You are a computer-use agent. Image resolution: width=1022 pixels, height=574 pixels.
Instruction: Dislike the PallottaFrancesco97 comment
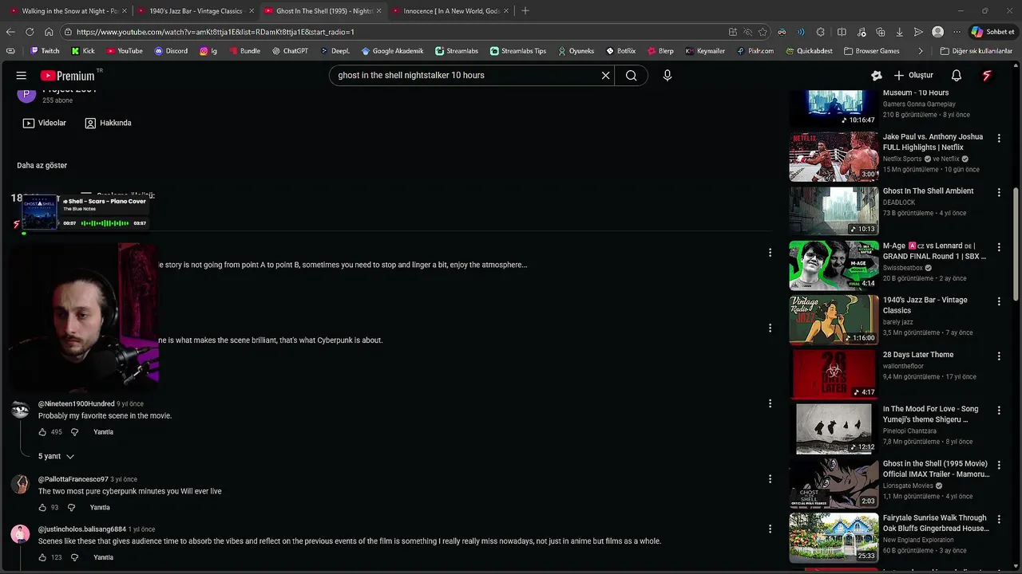click(x=71, y=508)
